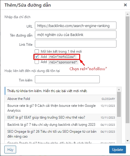
Task: Close the Thêm/Sửa đường dẫn dialog
Action: pyautogui.click(x=125, y=5)
